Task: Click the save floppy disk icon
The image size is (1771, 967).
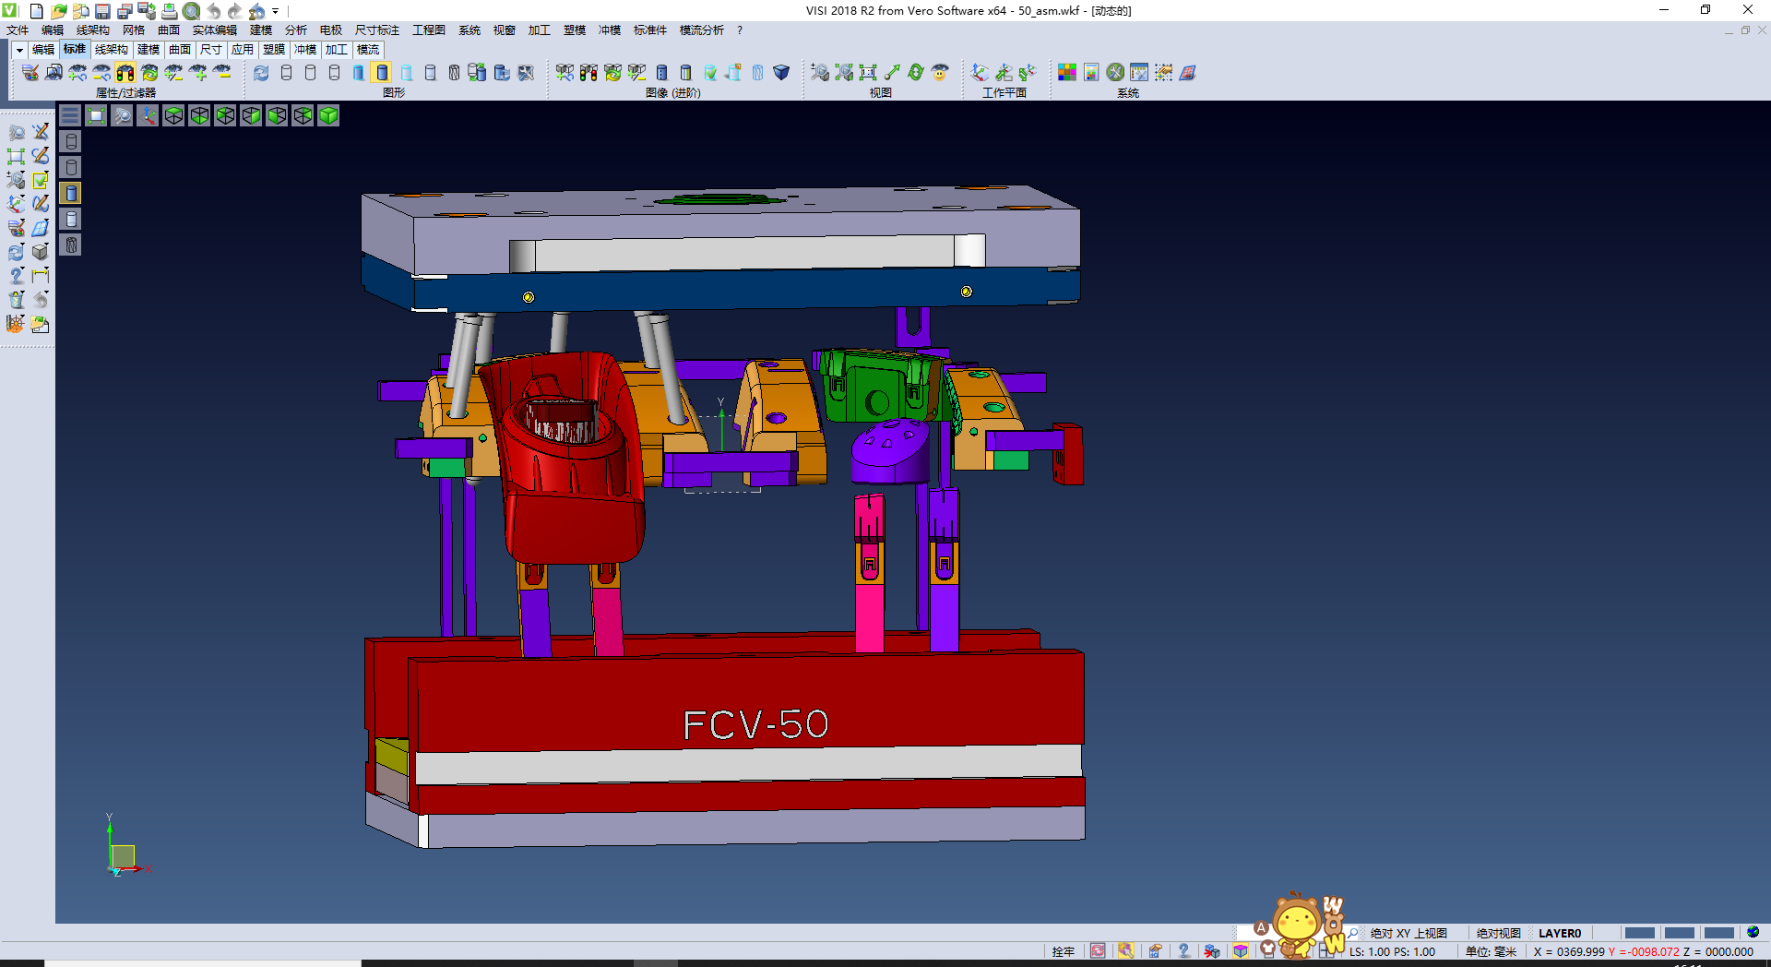Action: [102, 11]
